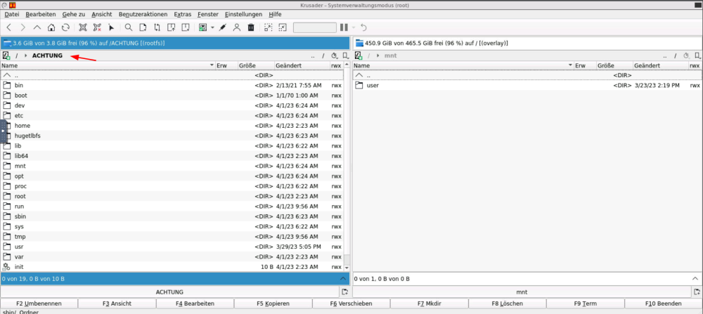Click the ACHTUNG breadcrumb in left path bar
The image size is (703, 314).
pos(48,55)
